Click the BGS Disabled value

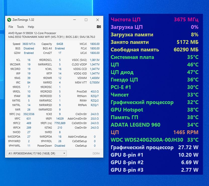tap(29, 48)
